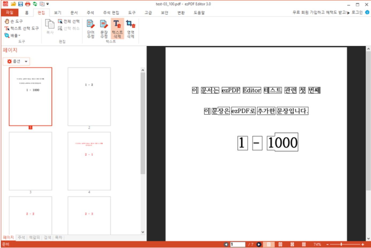
Task: Toggle continuous scrolling view layout
Action: [x=292, y=244]
